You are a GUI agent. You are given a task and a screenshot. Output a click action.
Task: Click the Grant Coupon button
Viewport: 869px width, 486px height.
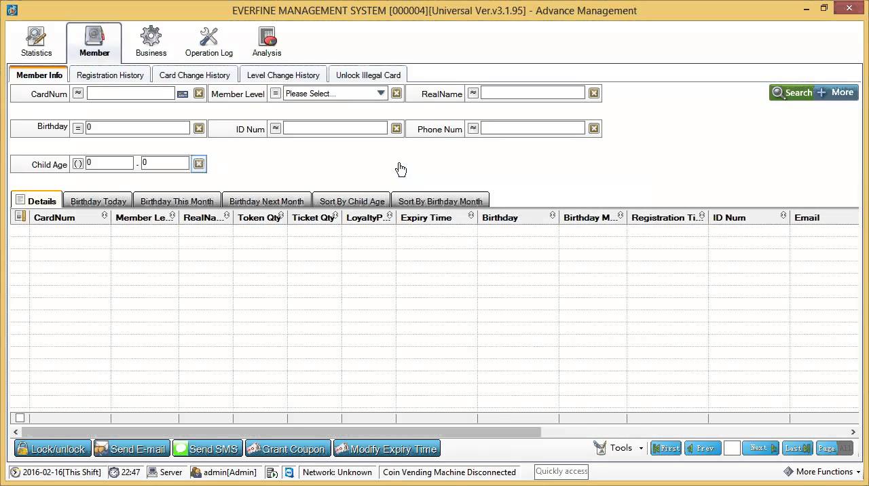(x=288, y=449)
